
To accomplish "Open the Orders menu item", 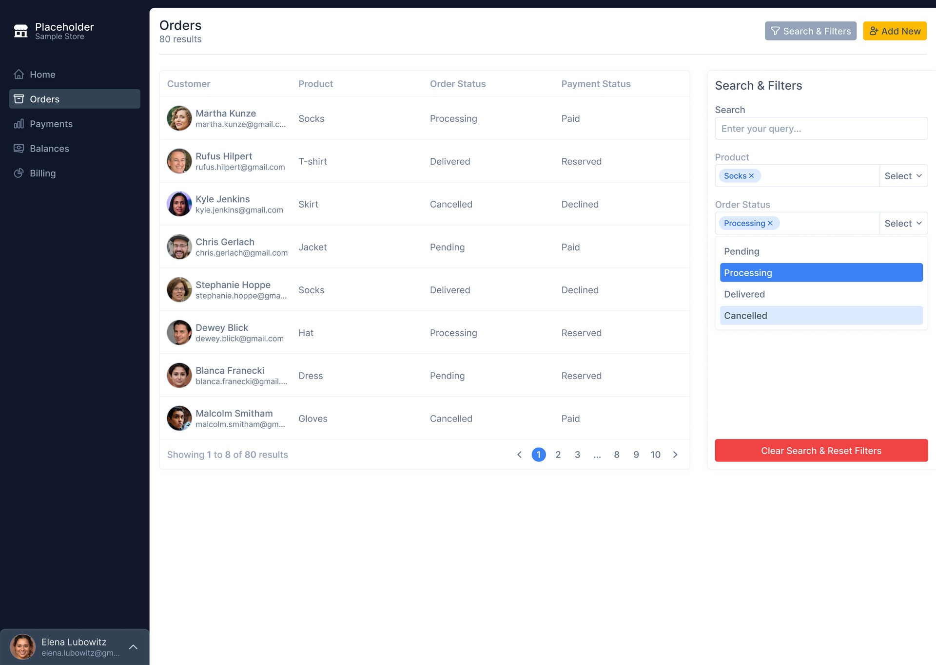I will point(75,99).
